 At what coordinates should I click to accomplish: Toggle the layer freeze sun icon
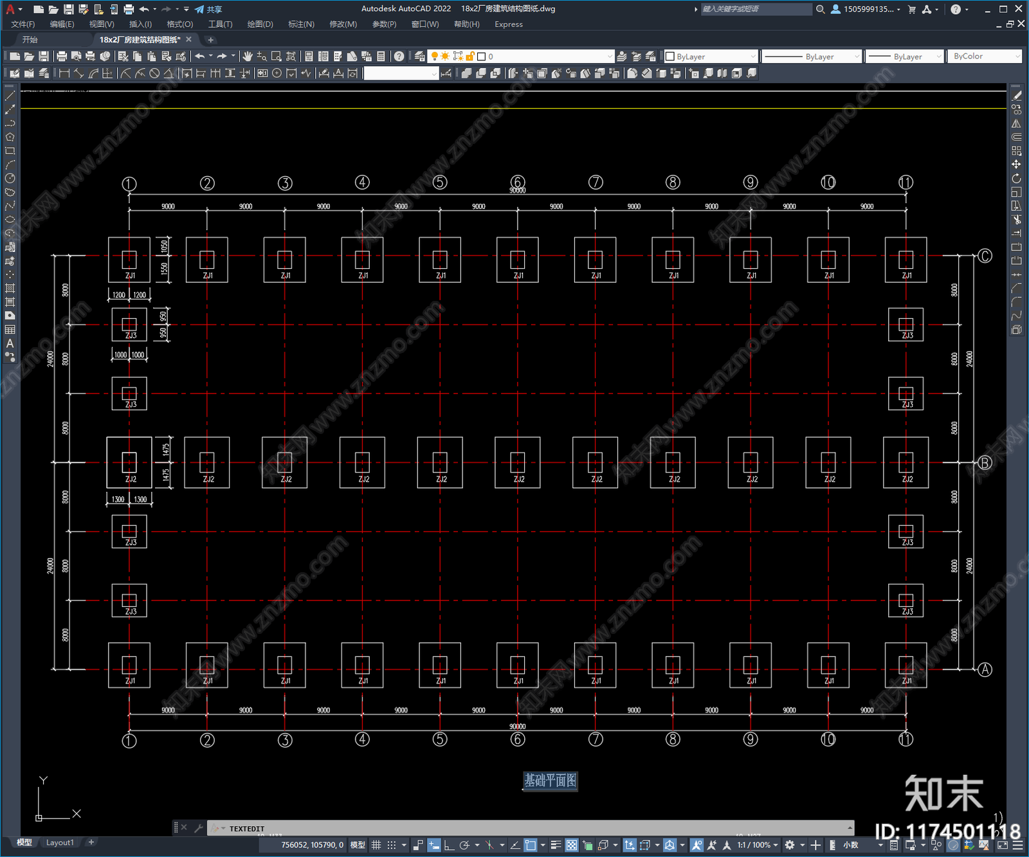[x=445, y=57]
